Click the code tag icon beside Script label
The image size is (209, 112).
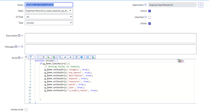coord(22,58)
